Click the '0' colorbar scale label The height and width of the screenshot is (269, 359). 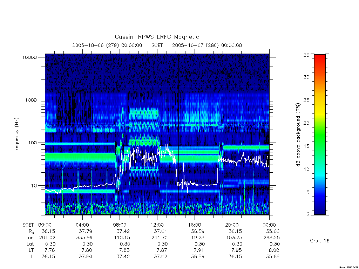[308, 214]
